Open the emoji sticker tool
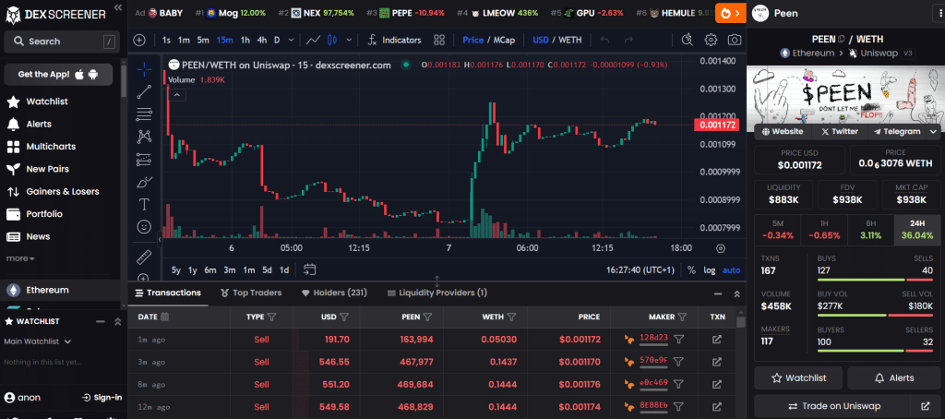The height and width of the screenshot is (419, 945). coord(144,226)
